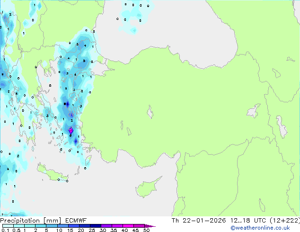Image resolution: width=300 pixels, height=232 pixels.
Task: Click the date "Th 22-01-2026"
Action: click(x=199, y=221)
